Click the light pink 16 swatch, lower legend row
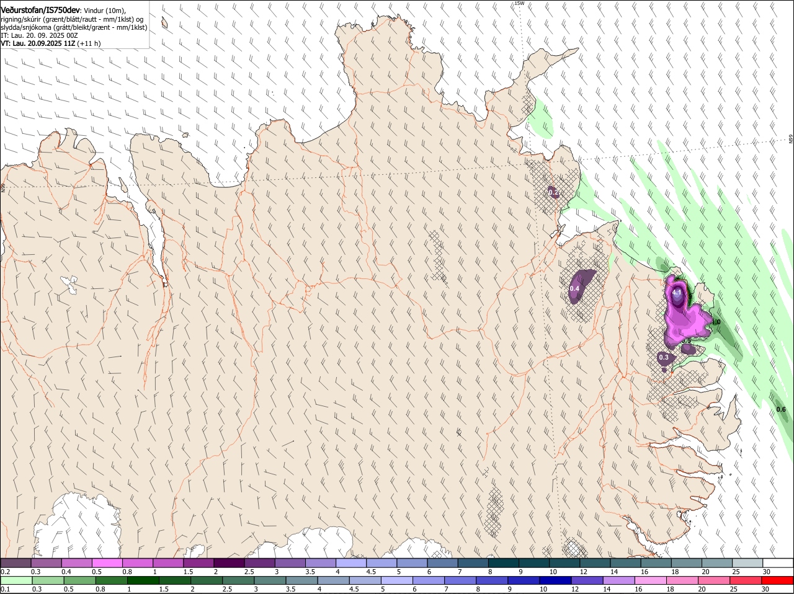Viewport: 794px width, 594px height. click(x=650, y=580)
